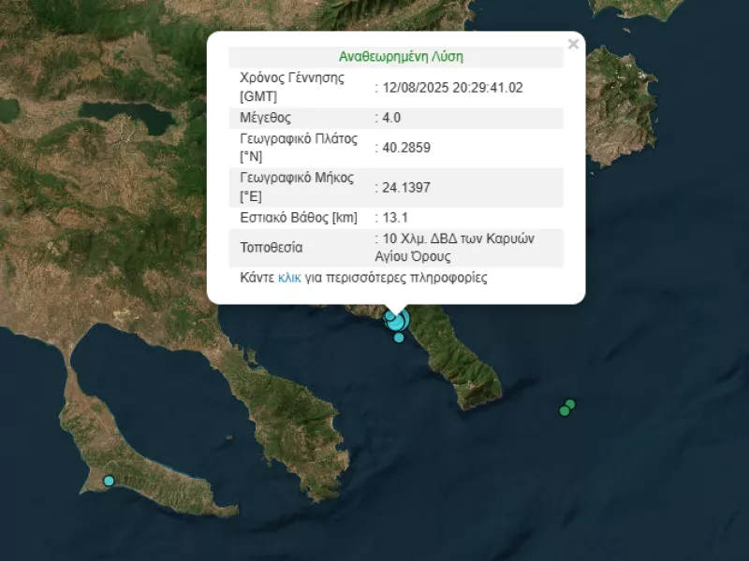Image resolution: width=749 pixels, height=561 pixels.
Task: Click the magnitude value 4.0
Action: tap(391, 118)
